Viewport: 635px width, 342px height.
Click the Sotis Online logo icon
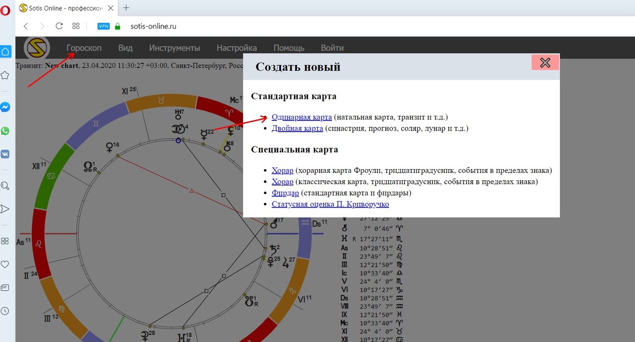[37, 49]
